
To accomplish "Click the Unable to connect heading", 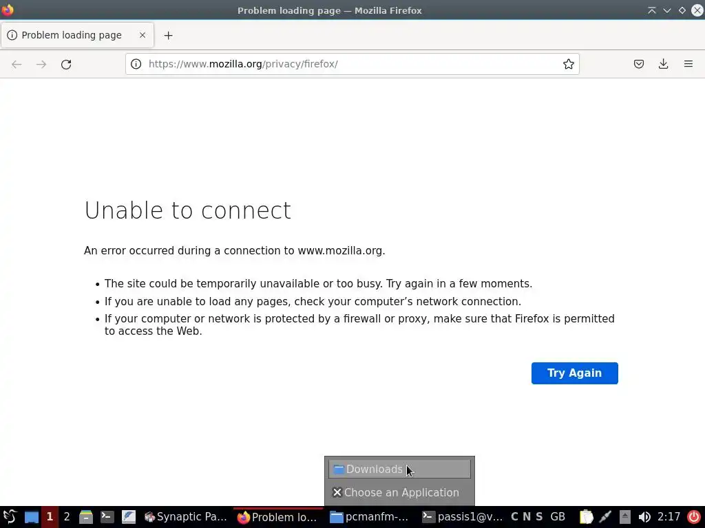I will pyautogui.click(x=187, y=210).
